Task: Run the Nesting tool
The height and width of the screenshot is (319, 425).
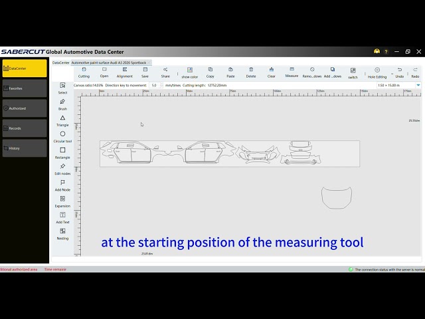Action: point(62,234)
